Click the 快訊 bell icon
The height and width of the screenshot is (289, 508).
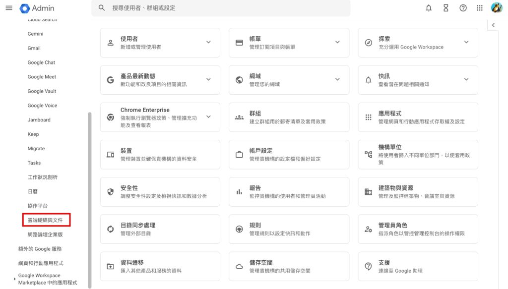369,80
